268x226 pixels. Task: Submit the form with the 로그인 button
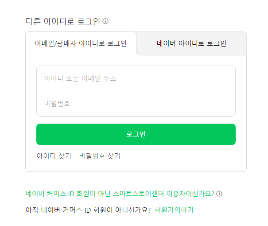pyautogui.click(x=136, y=134)
